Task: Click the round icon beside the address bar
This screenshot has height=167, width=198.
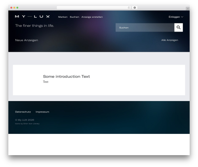Action: coord(135,8)
